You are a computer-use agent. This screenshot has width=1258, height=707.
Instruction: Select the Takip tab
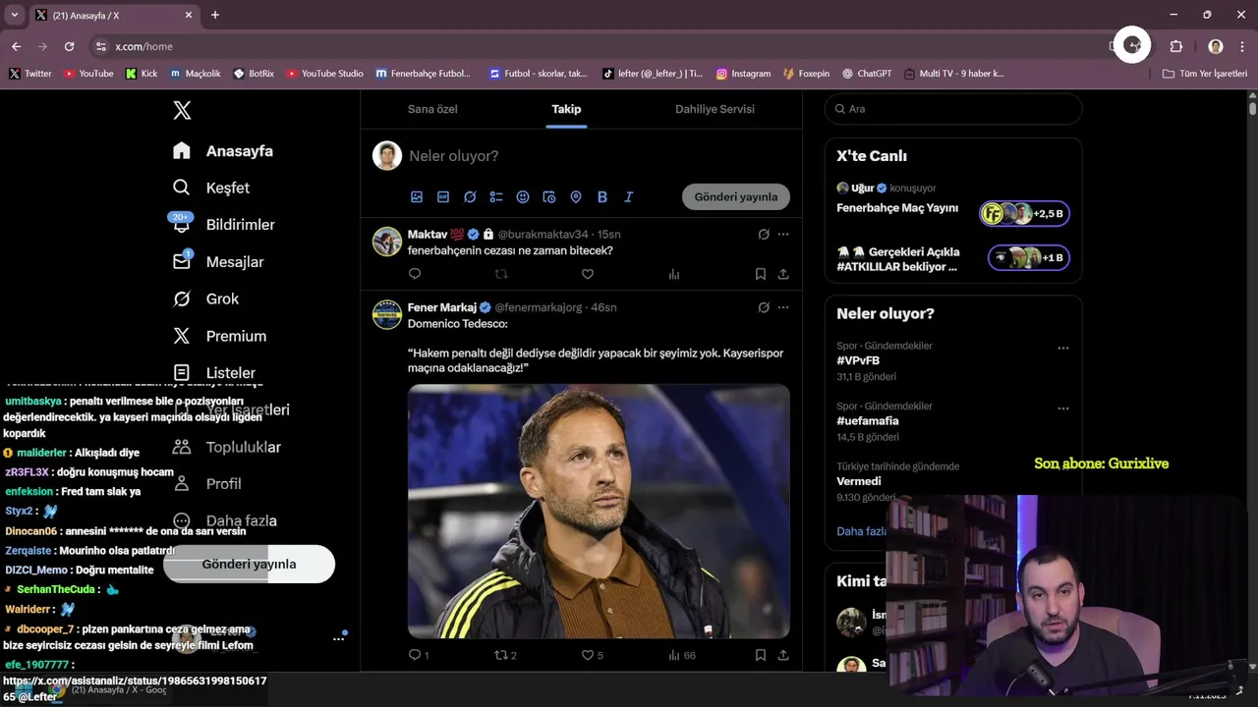[x=566, y=109]
